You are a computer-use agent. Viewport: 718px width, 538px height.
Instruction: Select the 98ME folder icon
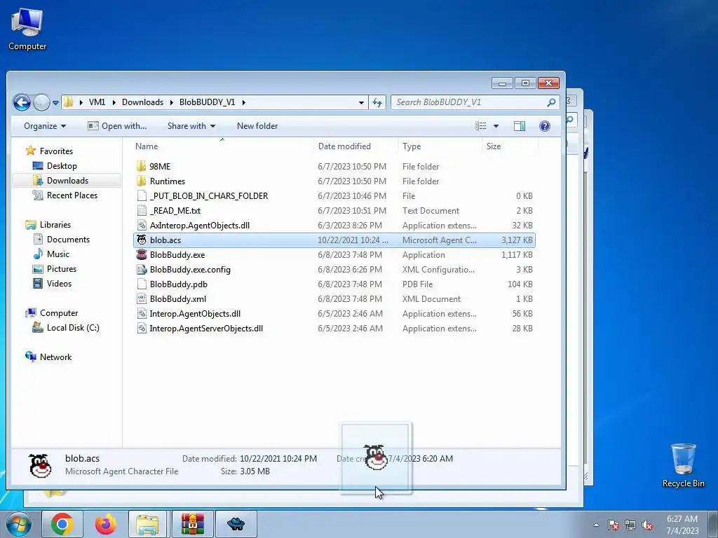coord(142,166)
